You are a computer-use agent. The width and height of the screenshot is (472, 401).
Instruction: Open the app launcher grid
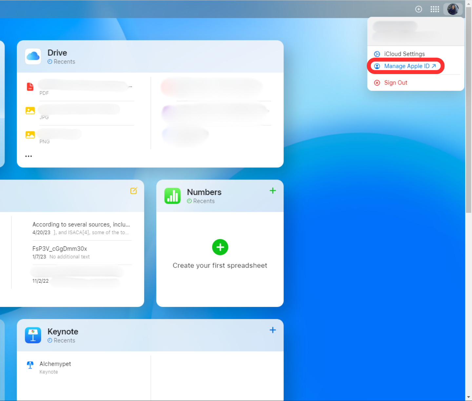[435, 9]
